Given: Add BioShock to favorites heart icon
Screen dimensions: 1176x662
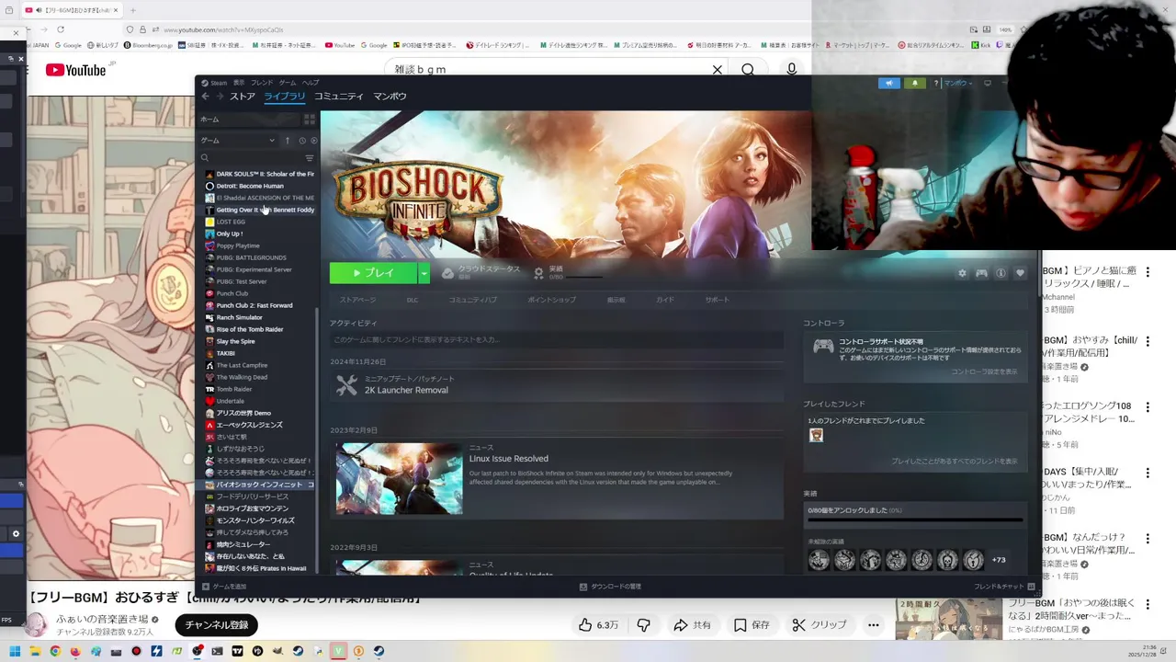Looking at the screenshot, I should pyautogui.click(x=1020, y=273).
